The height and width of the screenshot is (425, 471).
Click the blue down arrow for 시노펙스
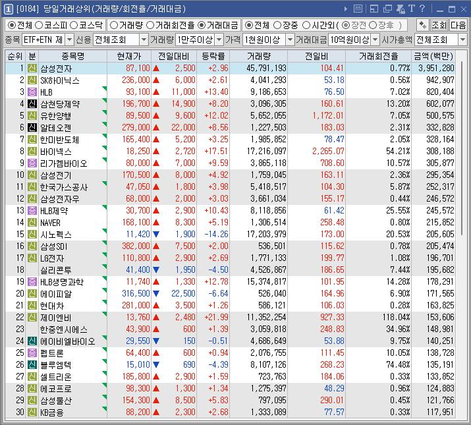pos(156,234)
